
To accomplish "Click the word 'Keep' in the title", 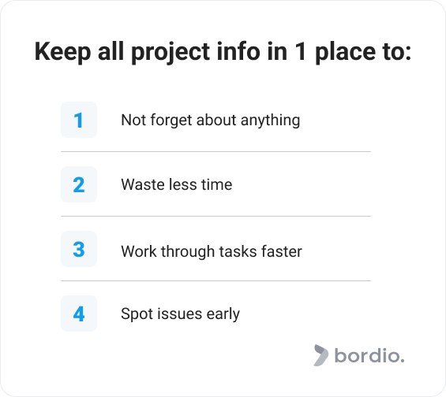I will coord(63,53).
